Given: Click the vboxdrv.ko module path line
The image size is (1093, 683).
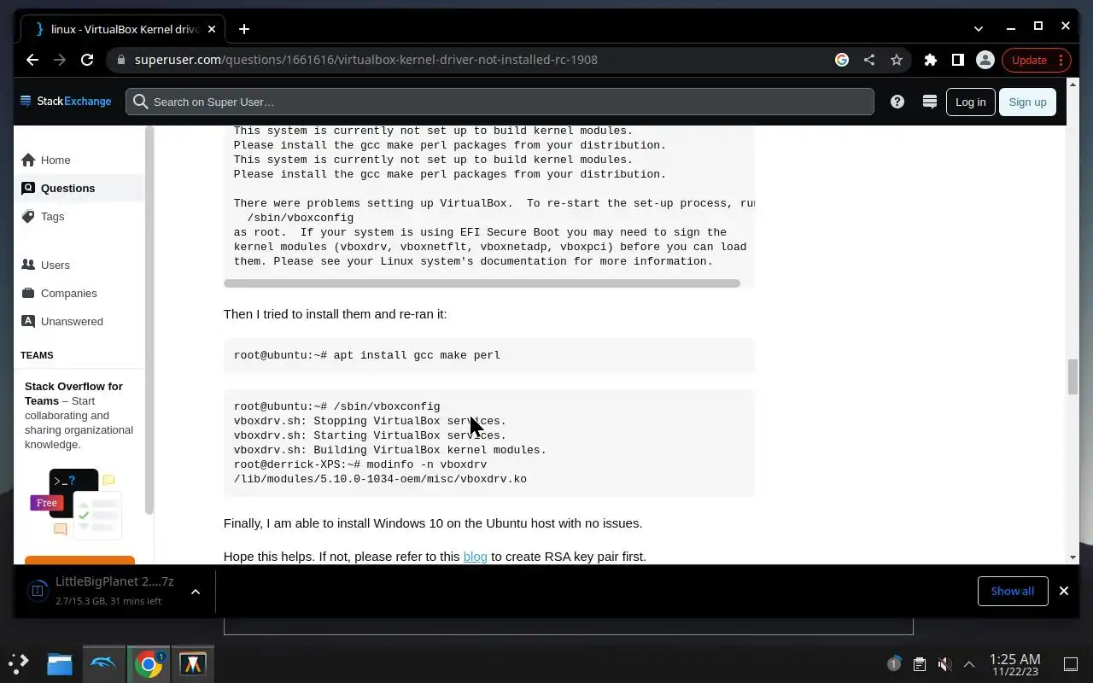Looking at the screenshot, I should 380,479.
